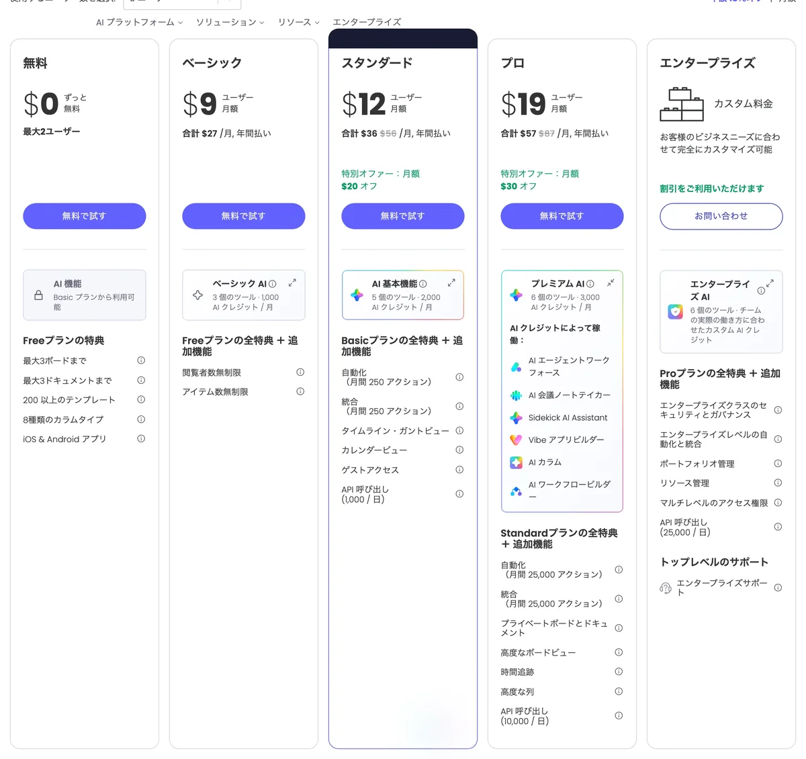The width and height of the screenshot is (806, 759).
Task: Click AI エージェントワークフォース item
Action: 562,366
